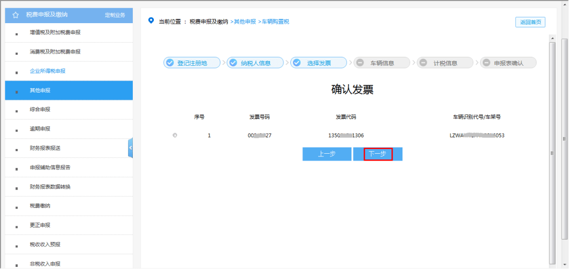Click the inner scrollbar up arrow
Image resolution: width=569 pixels, height=269 pixels.
[x=552, y=38]
